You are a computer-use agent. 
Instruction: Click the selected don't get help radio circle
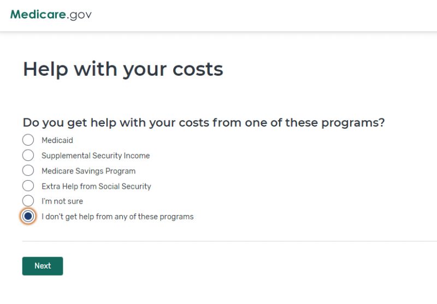pyautogui.click(x=28, y=216)
